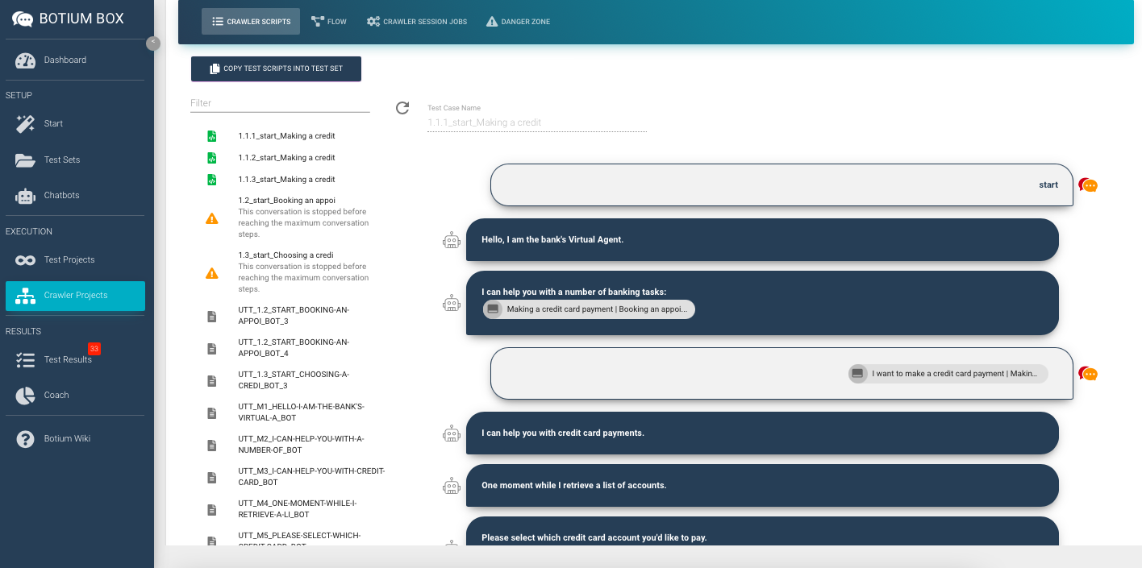Image resolution: width=1142 pixels, height=568 pixels.
Task: Collapse the sidebar with the circular arrow
Action: pos(153,44)
